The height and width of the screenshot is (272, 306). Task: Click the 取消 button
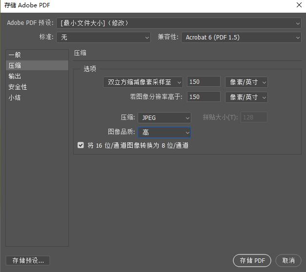[x=288, y=261]
